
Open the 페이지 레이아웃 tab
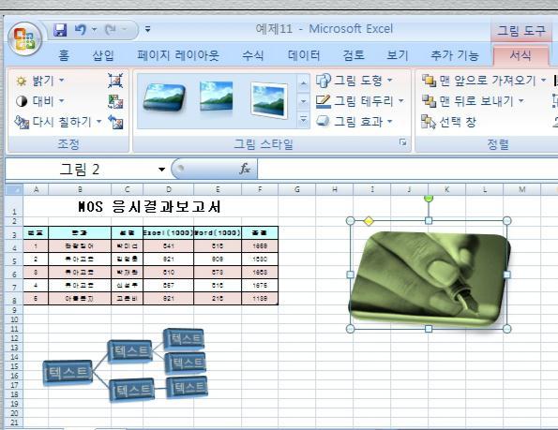tap(178, 55)
